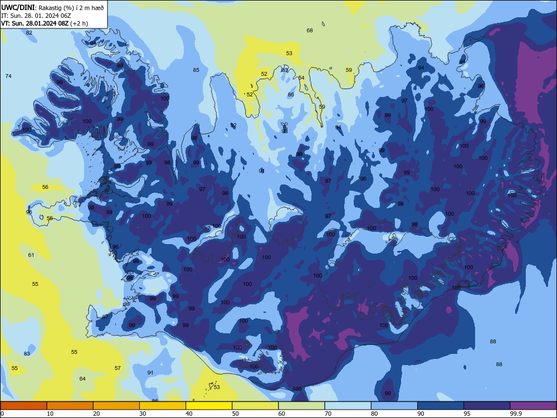Screen dimensions: 557x418
Task: Click the 95–99.9 dark navy legend swatch
Action: [x=487, y=406]
